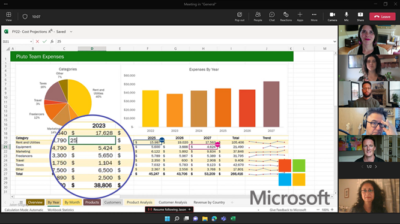Click the 2027 bar in Expenses chart
This screenshot has width=400, height=224.
point(271,104)
